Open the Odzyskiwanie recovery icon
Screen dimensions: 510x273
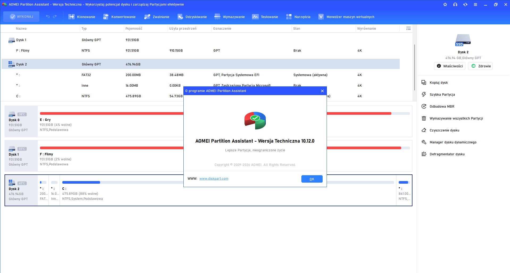(x=180, y=17)
